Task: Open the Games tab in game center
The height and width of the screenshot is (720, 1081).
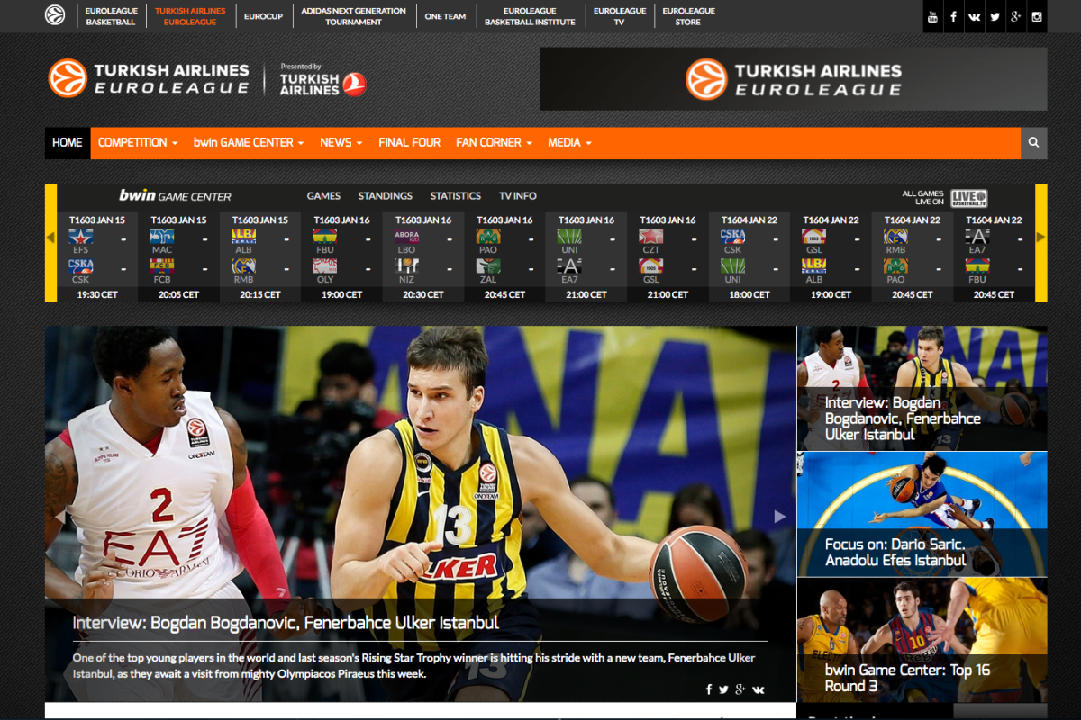Action: coord(323,196)
